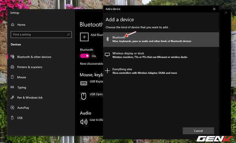Click the 'Mice, keyboards, pens or audio' description
The height and width of the screenshot is (143, 236).
pyautogui.click(x=152, y=41)
